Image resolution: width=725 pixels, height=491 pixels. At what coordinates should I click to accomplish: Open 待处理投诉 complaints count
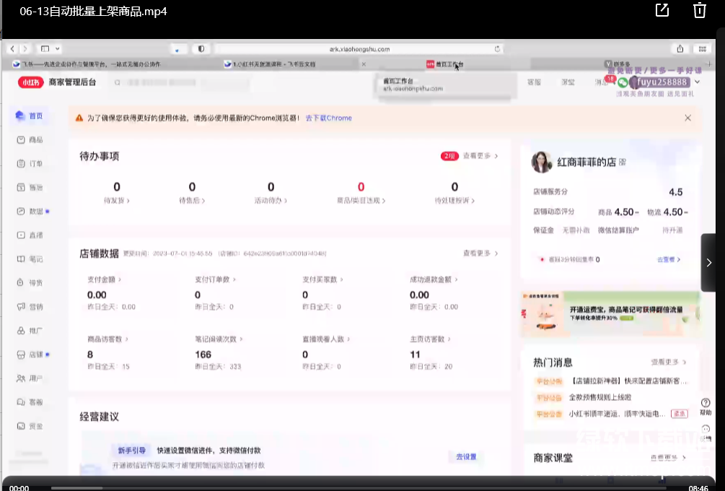point(454,193)
